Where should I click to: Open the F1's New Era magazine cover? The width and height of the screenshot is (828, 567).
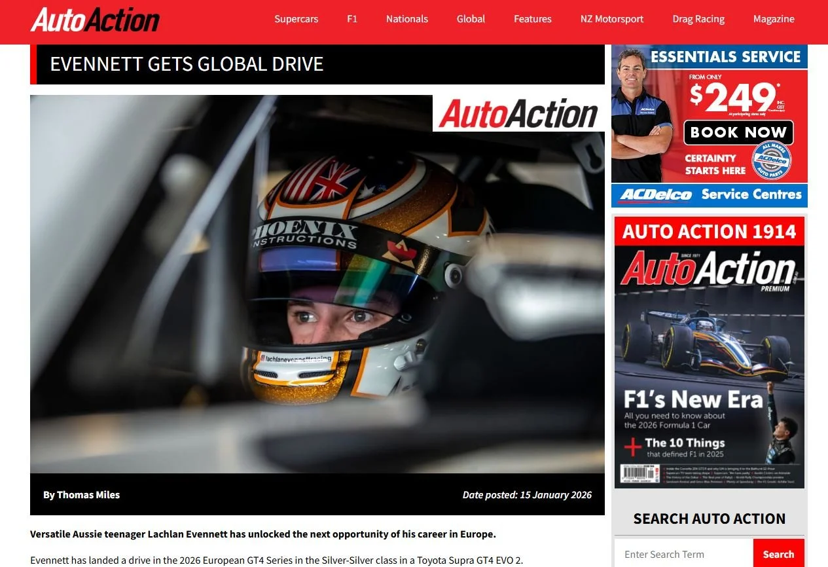pos(710,367)
